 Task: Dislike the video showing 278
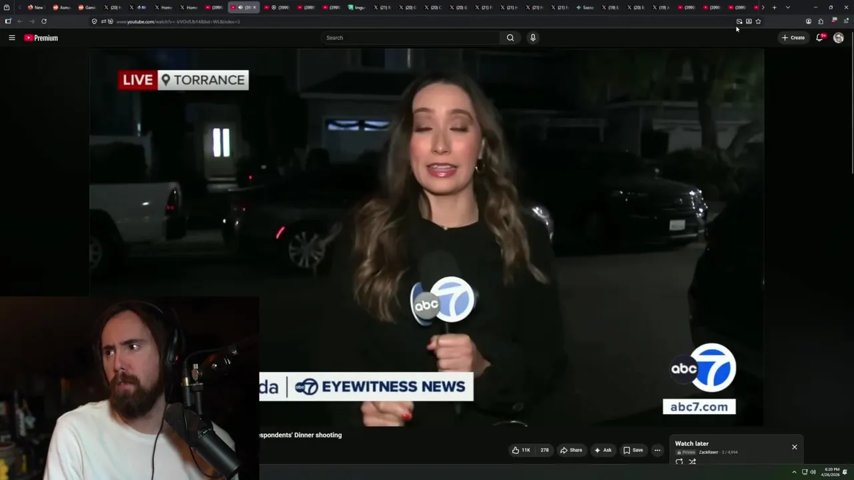544,450
